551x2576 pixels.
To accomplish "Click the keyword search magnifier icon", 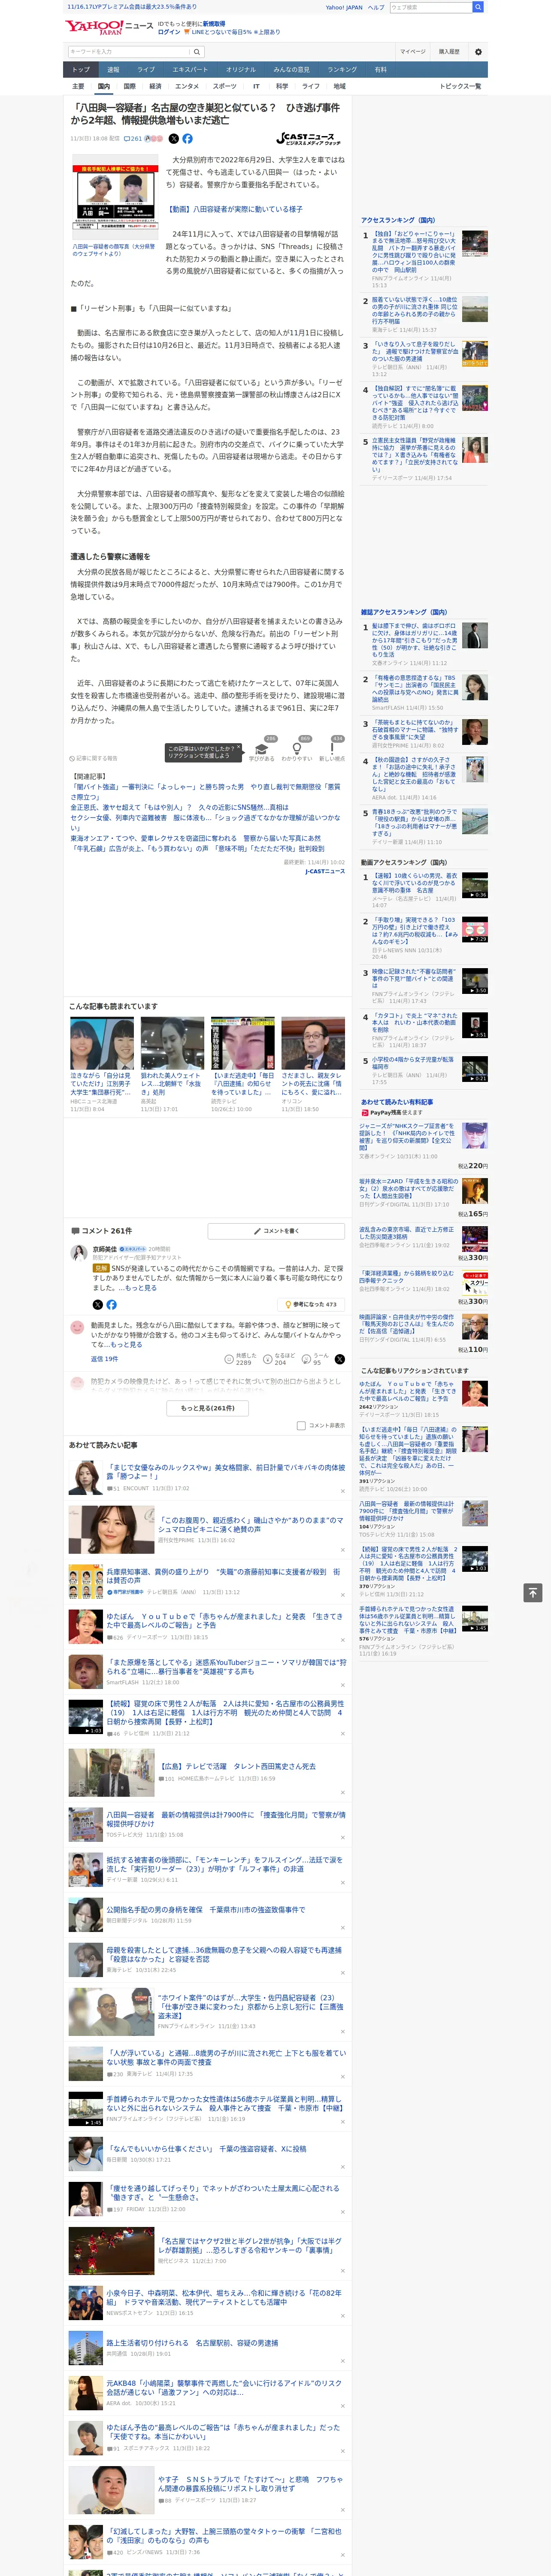I will coord(197,52).
